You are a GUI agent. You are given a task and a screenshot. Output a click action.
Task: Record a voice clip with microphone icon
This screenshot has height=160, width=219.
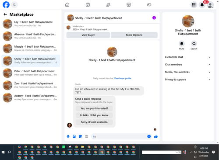point(68,136)
